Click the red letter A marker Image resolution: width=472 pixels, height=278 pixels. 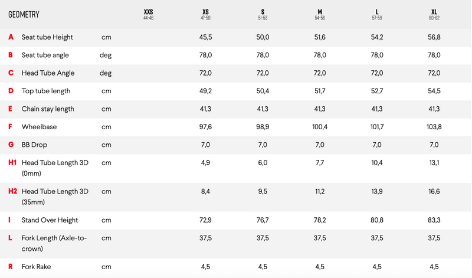point(11,37)
